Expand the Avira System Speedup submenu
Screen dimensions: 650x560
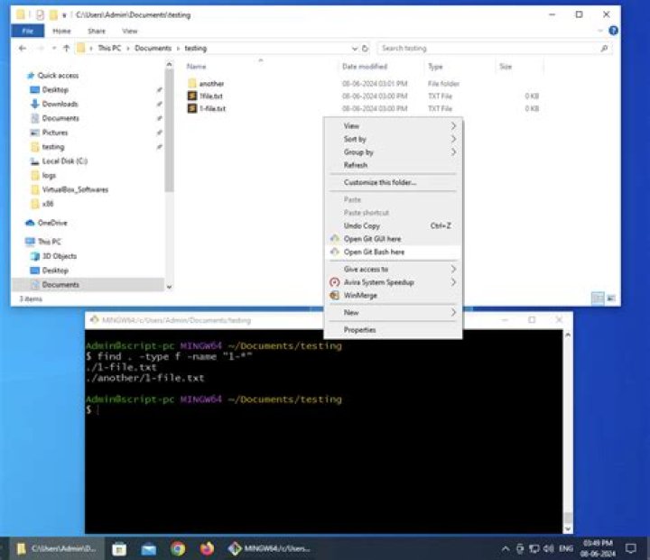coord(393,282)
